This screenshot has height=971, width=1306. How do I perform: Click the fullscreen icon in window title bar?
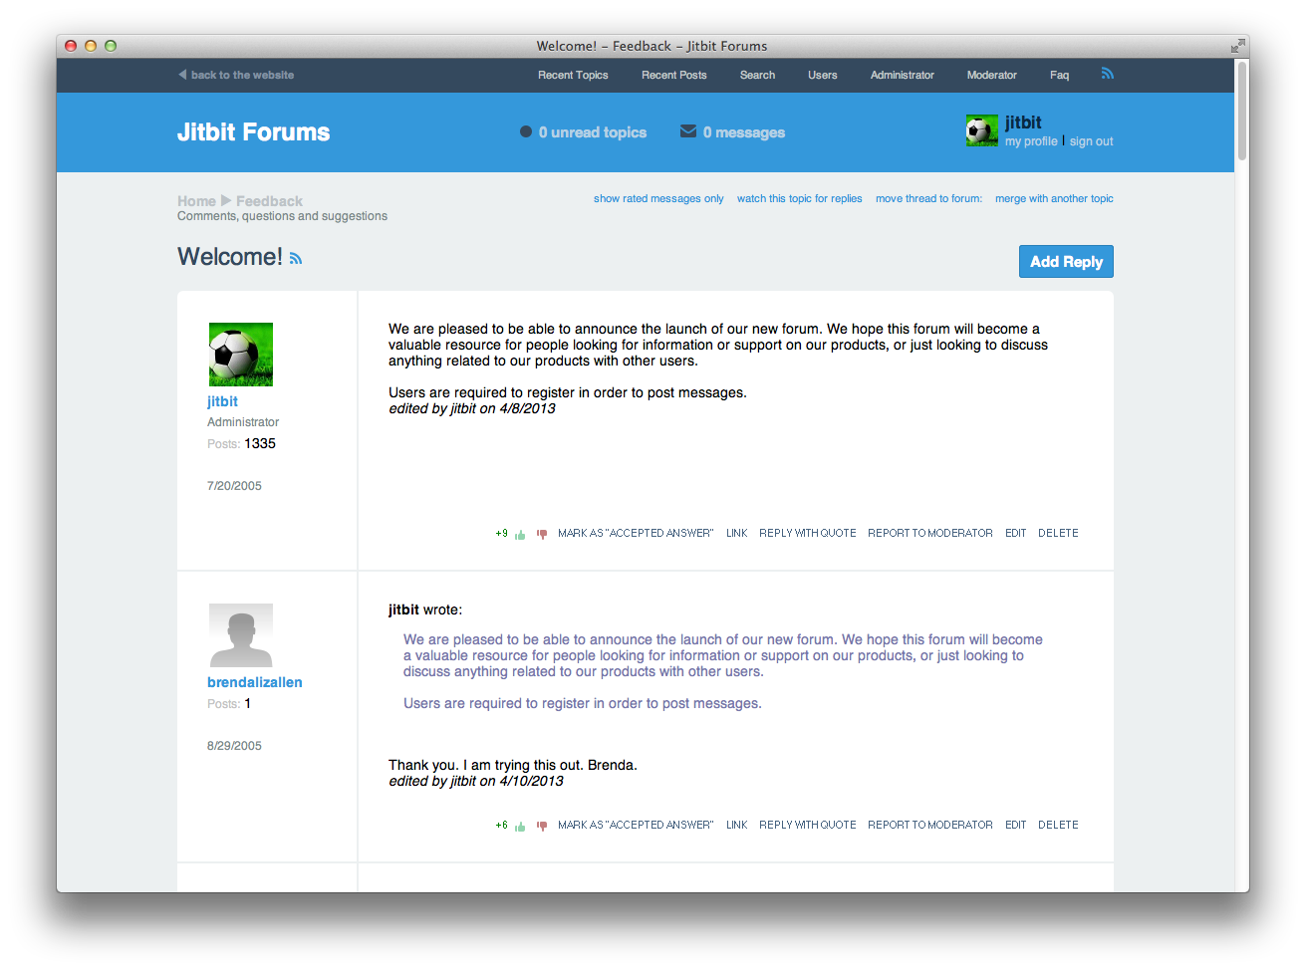[1237, 46]
